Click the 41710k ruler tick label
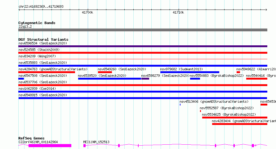The image size is (276, 149). point(178,12)
